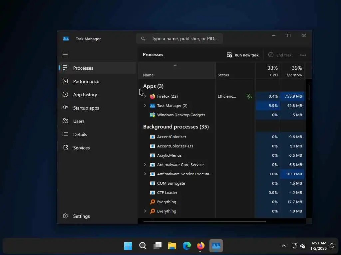Image resolution: width=341 pixels, height=255 pixels.
Task: Open Windows Start menu
Action: point(128,246)
